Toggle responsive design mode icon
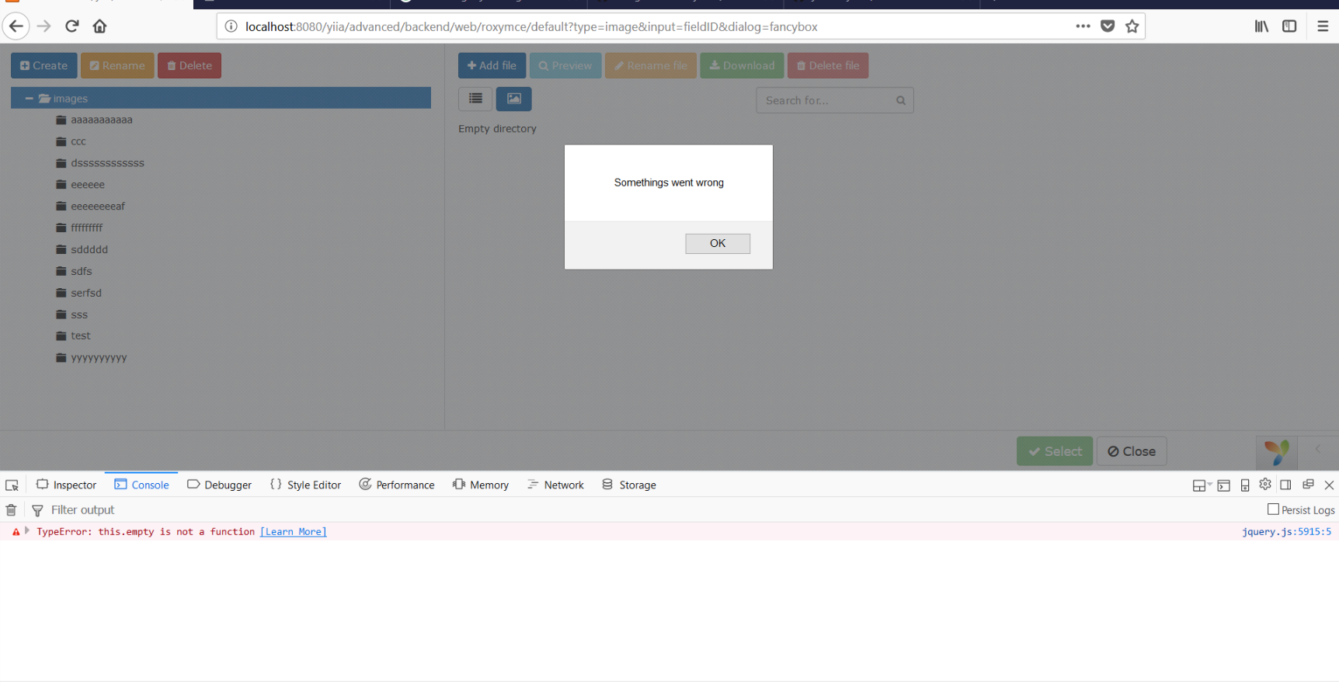1339x685 pixels. click(x=1245, y=485)
